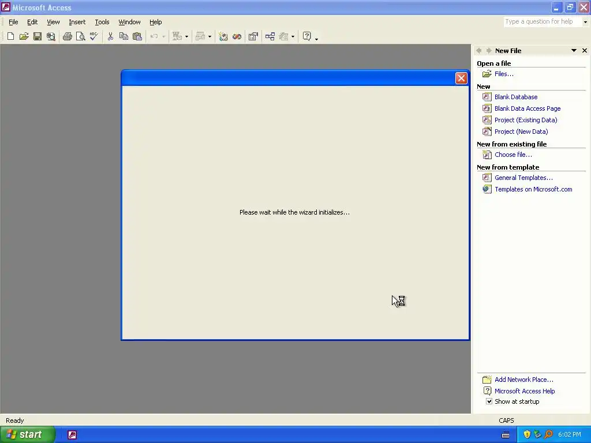The height and width of the screenshot is (443, 591).
Task: Close the New File task pane
Action: click(585, 51)
